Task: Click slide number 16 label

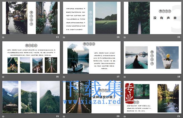Action: pos(57,77)
